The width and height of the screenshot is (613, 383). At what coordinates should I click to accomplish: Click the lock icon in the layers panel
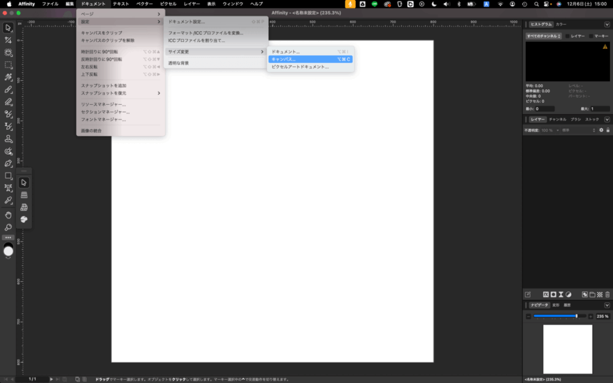click(608, 130)
